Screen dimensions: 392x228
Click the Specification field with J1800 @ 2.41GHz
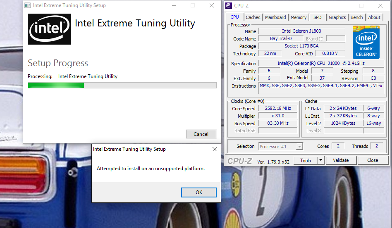click(x=321, y=64)
